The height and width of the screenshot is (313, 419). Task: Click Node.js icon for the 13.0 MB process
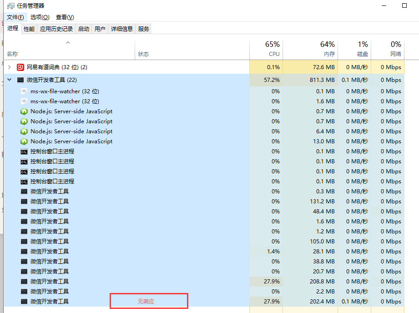coord(24,141)
